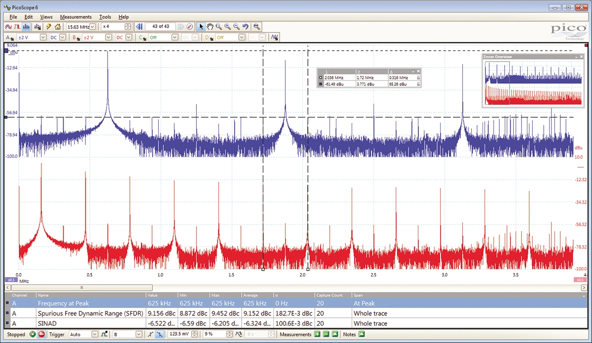Select the hand panning tool
This screenshot has height=343, width=592.
pos(210,27)
